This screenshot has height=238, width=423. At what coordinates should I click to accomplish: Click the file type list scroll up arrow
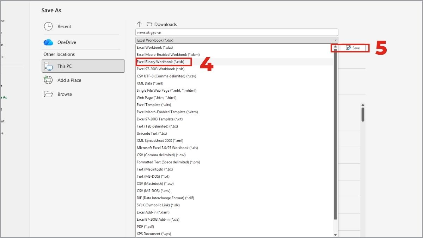tap(335, 47)
